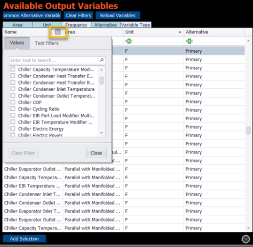
Task: Click the Alternative column header
Action: 214,32
